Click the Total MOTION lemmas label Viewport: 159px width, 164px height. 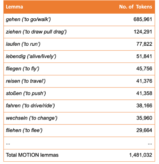pos(32,155)
